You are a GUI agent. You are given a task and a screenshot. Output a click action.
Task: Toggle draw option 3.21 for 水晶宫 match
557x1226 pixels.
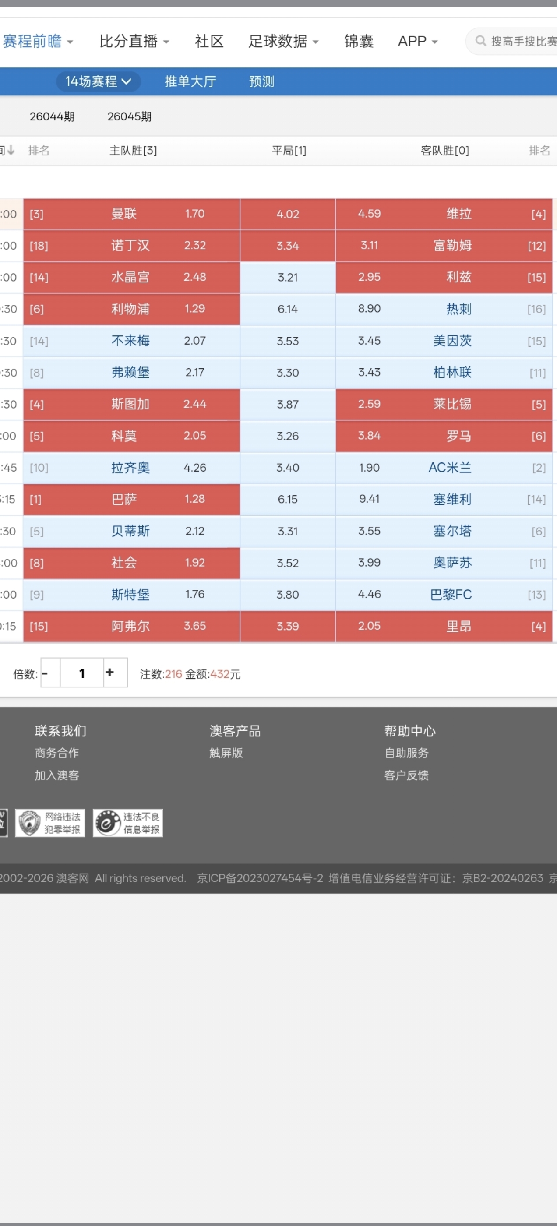click(288, 278)
